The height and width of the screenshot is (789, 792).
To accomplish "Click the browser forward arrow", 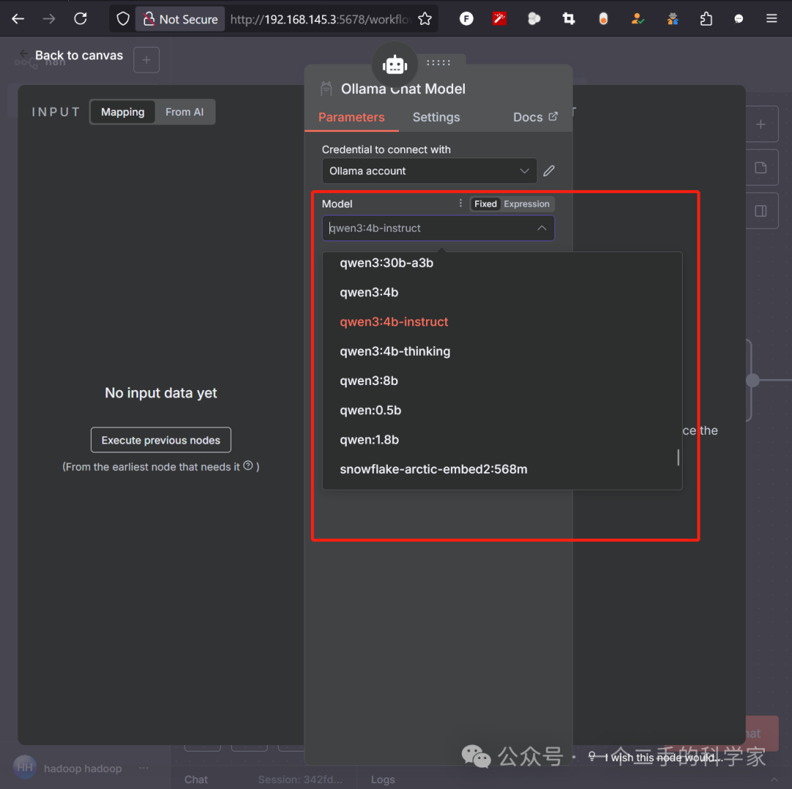I will point(49,19).
